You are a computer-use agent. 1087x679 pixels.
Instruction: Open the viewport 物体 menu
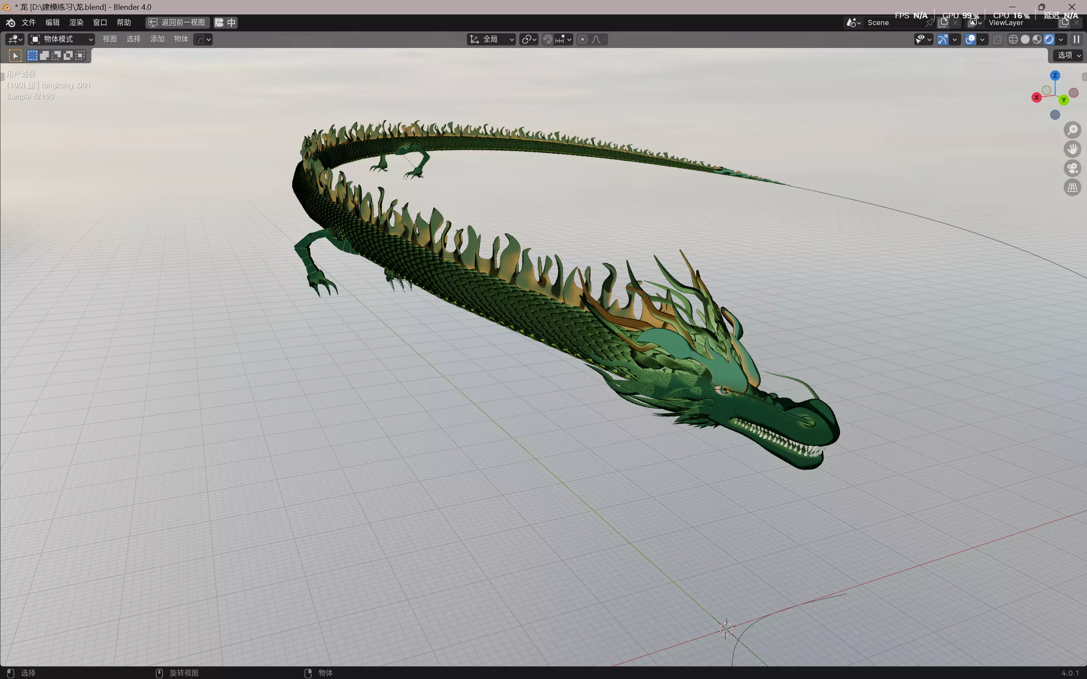[181, 39]
